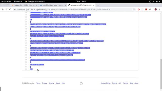
Task: Click the comment '% First calculate the unregularized cost'
Action: pyautogui.click(x=68, y=24)
